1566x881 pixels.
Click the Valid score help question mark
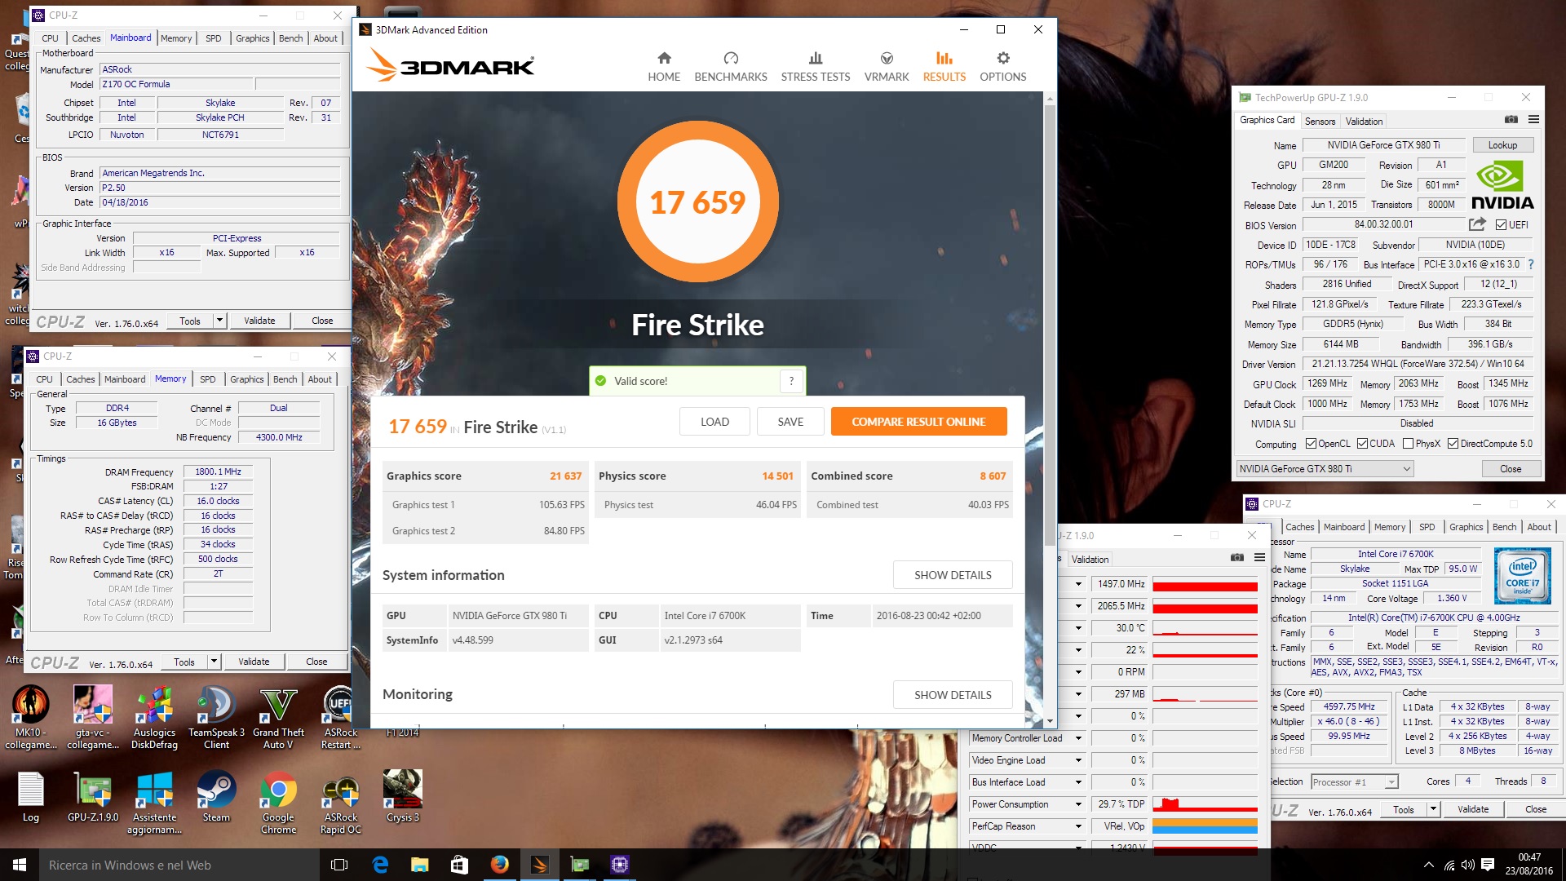(791, 381)
